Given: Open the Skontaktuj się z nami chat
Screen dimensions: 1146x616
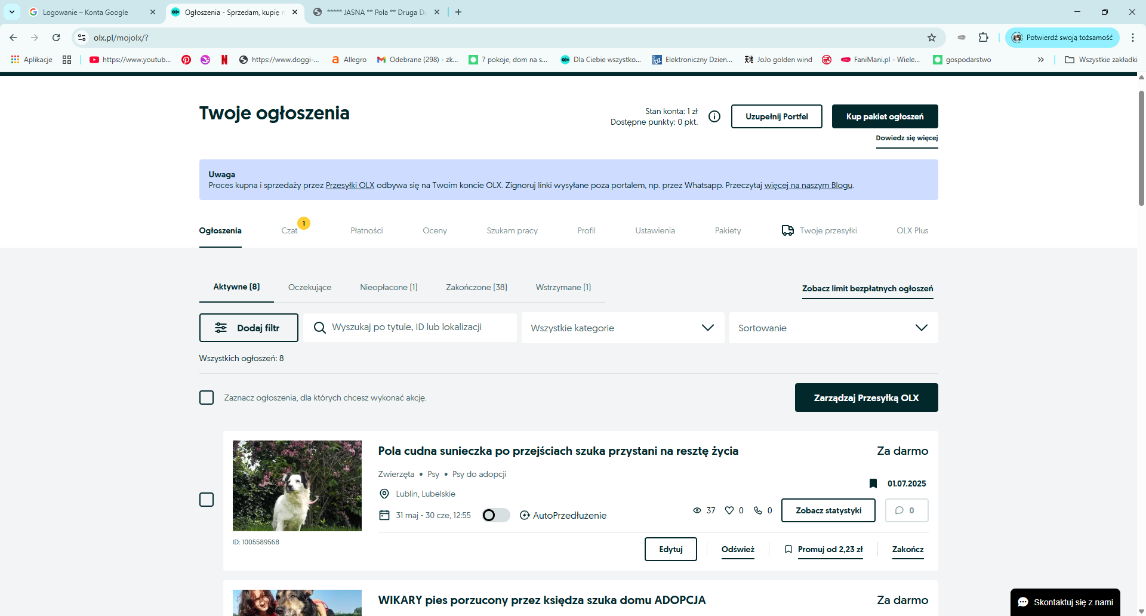Looking at the screenshot, I should [x=1065, y=602].
